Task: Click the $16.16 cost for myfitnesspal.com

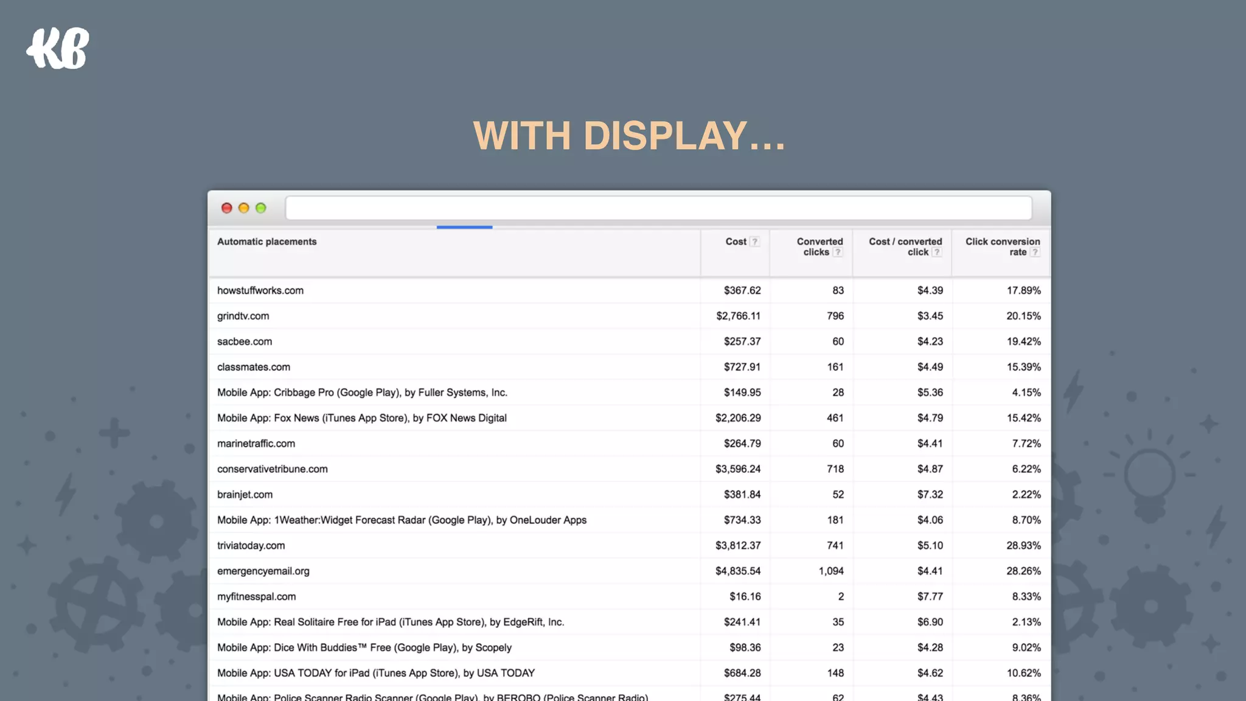Action: 745,597
